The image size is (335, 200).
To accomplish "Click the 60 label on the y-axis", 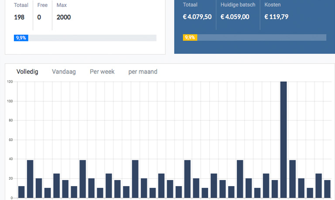I will tap(11, 140).
